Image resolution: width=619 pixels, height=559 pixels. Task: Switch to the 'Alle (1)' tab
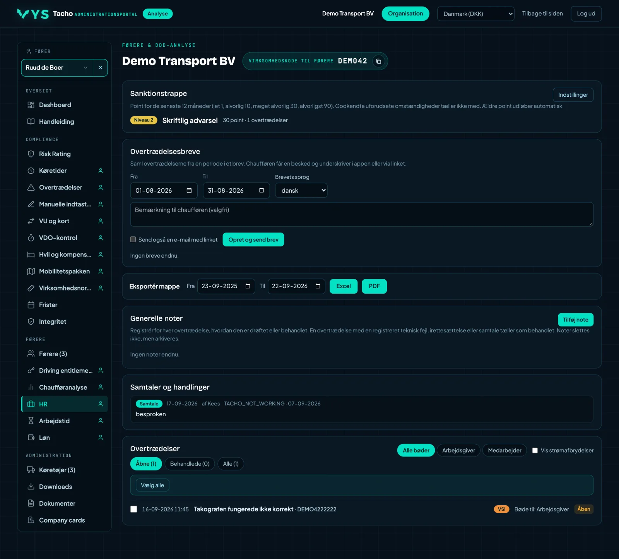pos(231,463)
